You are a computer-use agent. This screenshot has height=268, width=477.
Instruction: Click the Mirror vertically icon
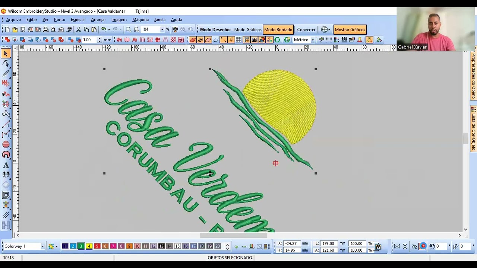[x=405, y=246]
